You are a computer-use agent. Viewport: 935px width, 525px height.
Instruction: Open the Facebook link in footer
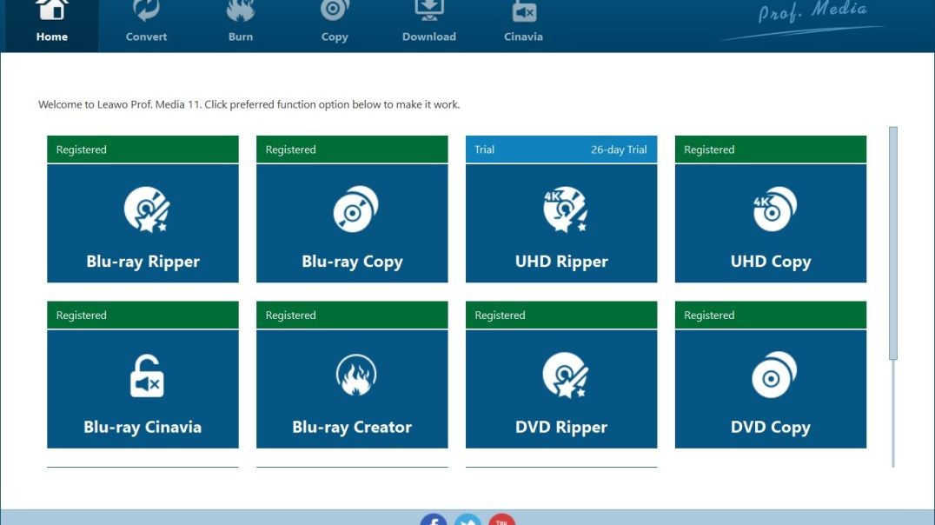tap(434, 520)
